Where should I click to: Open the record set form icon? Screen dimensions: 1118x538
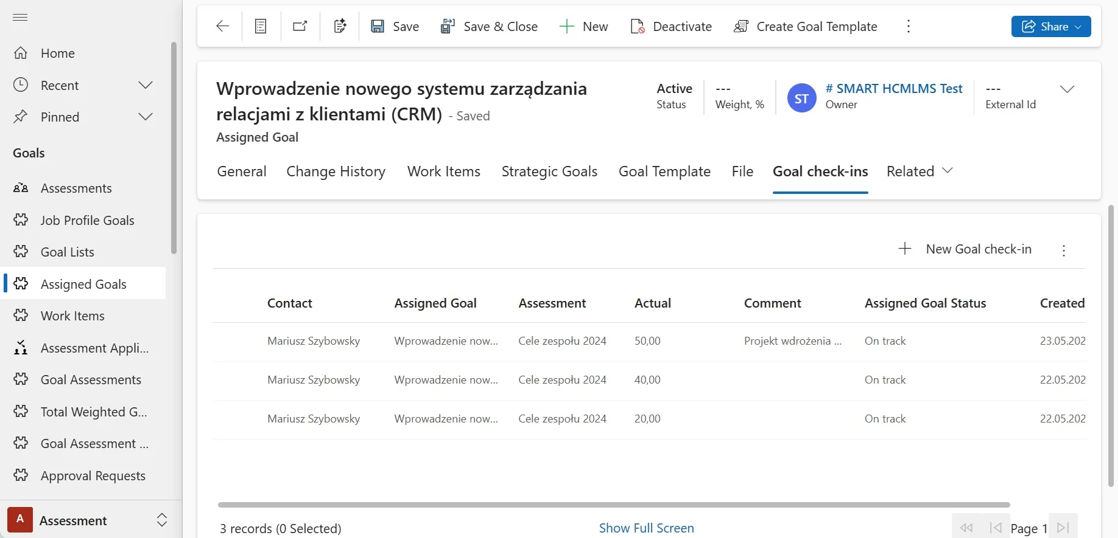pos(261,26)
